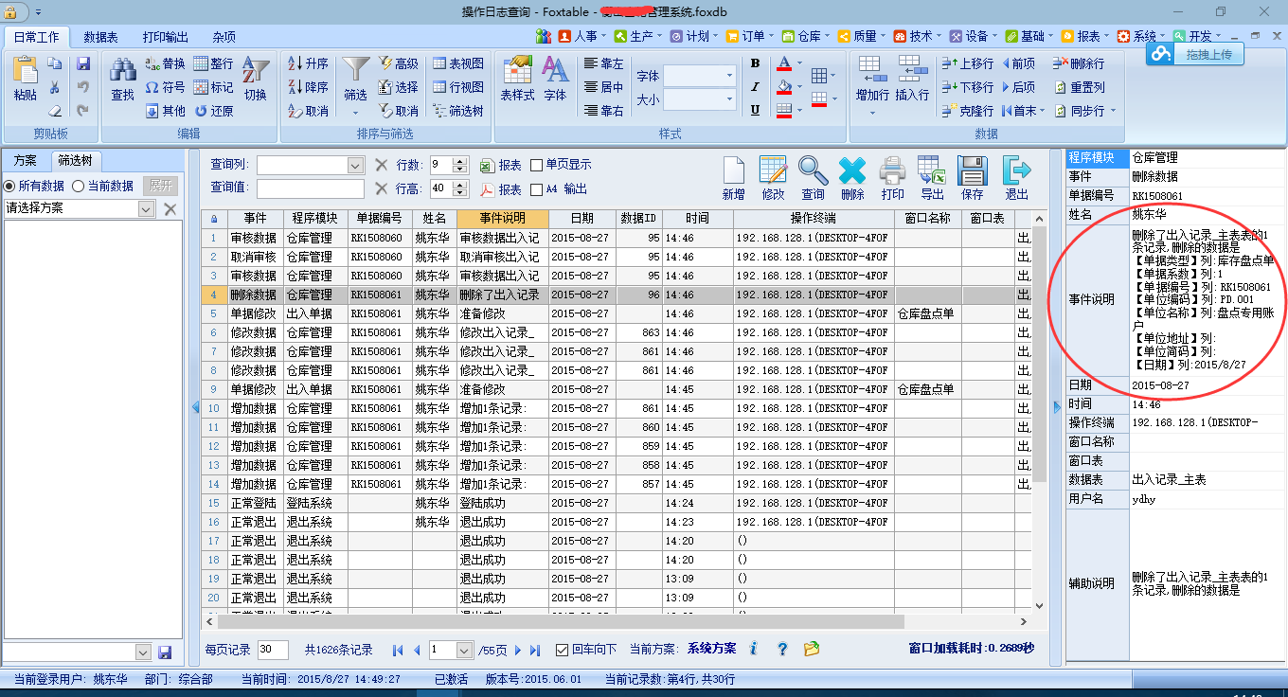
Task: Switch to 表视图 table view
Action: (458, 63)
